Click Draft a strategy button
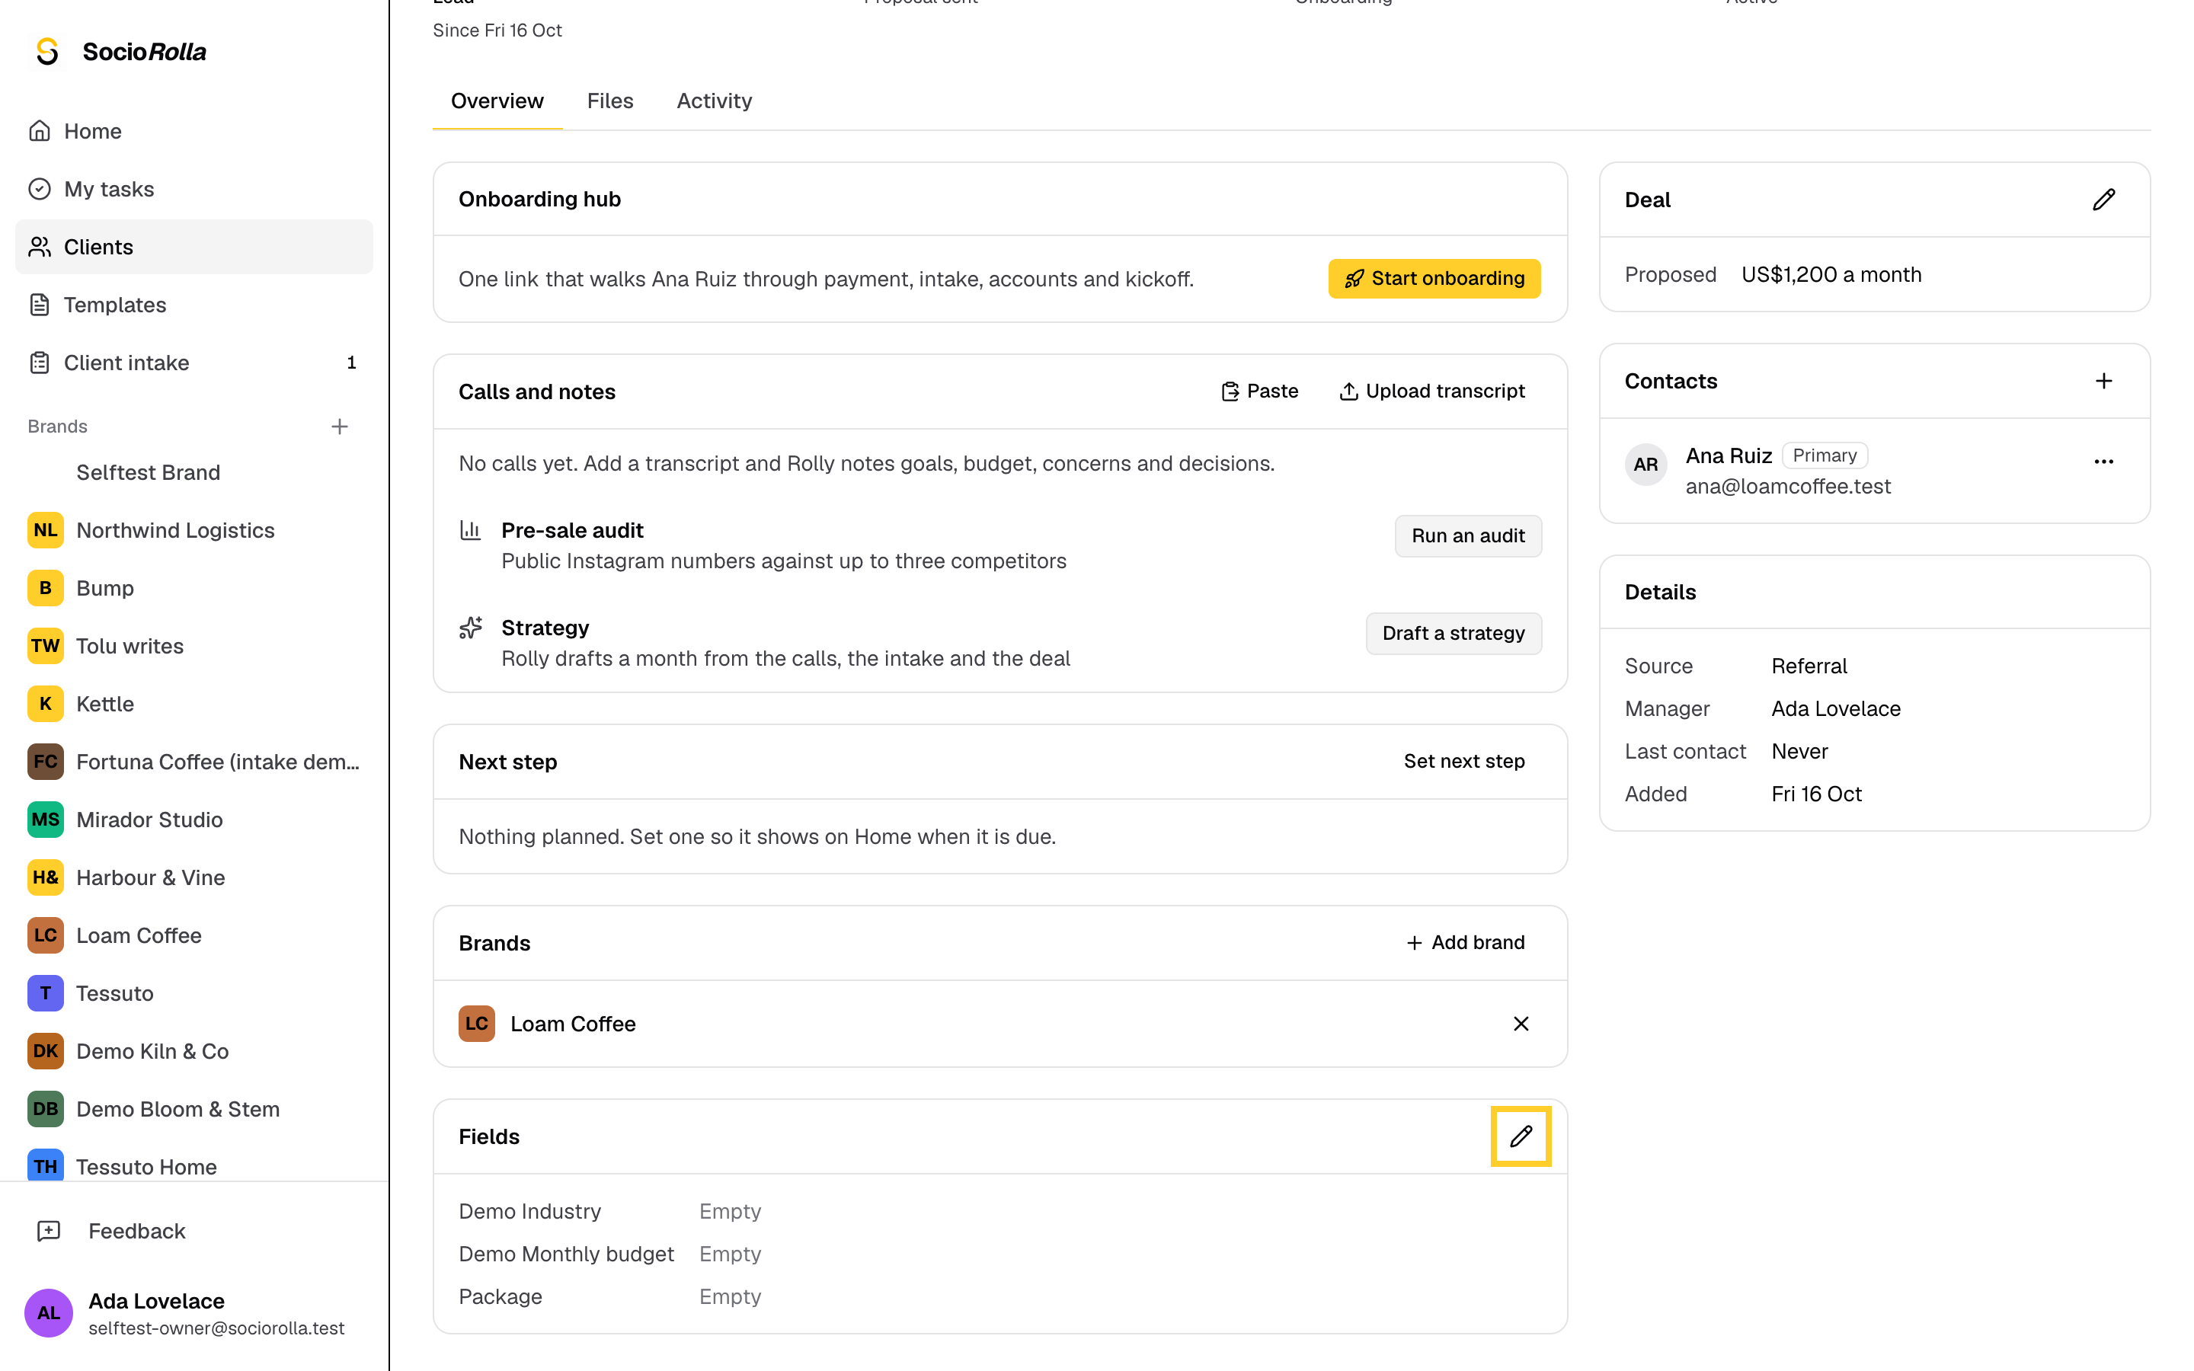2194x1371 pixels. [x=1453, y=633]
